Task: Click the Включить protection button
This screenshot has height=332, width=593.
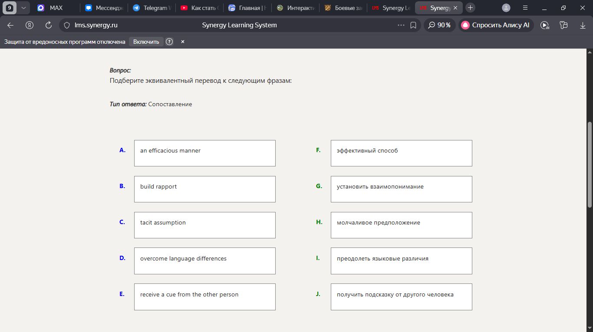Action: [x=146, y=42]
